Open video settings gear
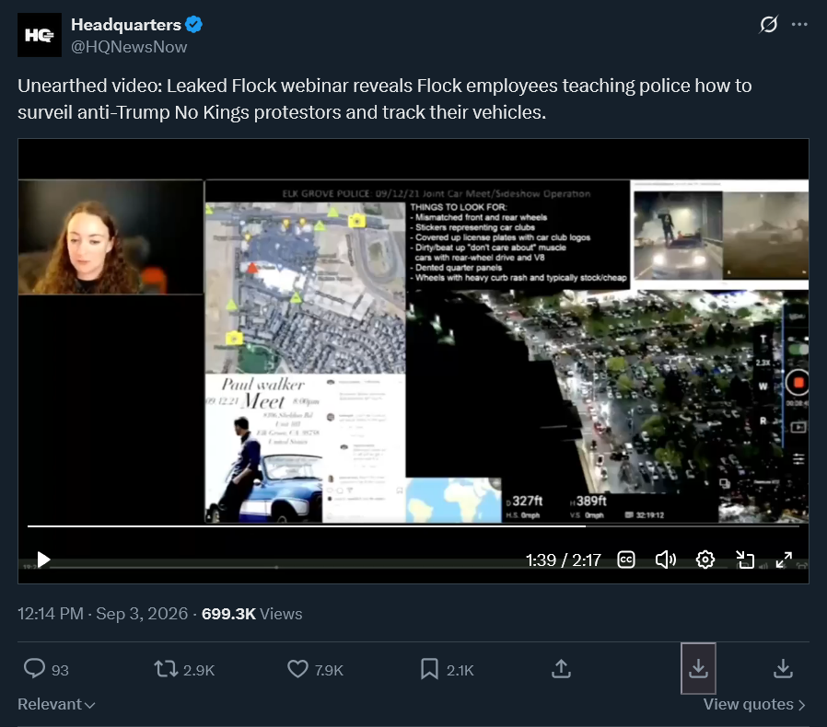Viewport: 827px width, 727px height. (x=705, y=560)
